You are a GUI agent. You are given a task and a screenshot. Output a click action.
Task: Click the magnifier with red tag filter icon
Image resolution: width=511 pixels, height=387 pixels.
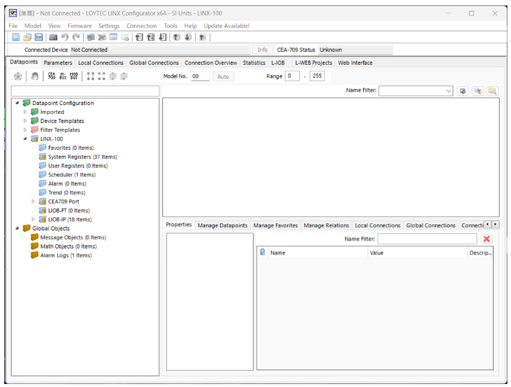point(477,91)
